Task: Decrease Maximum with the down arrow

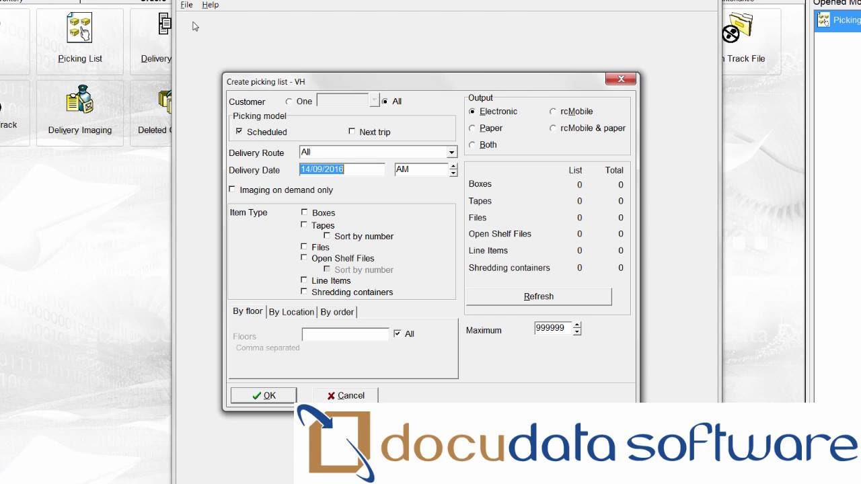Action: [x=577, y=331]
